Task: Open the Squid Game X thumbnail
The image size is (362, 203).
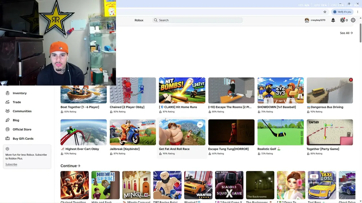Action: click(229, 185)
